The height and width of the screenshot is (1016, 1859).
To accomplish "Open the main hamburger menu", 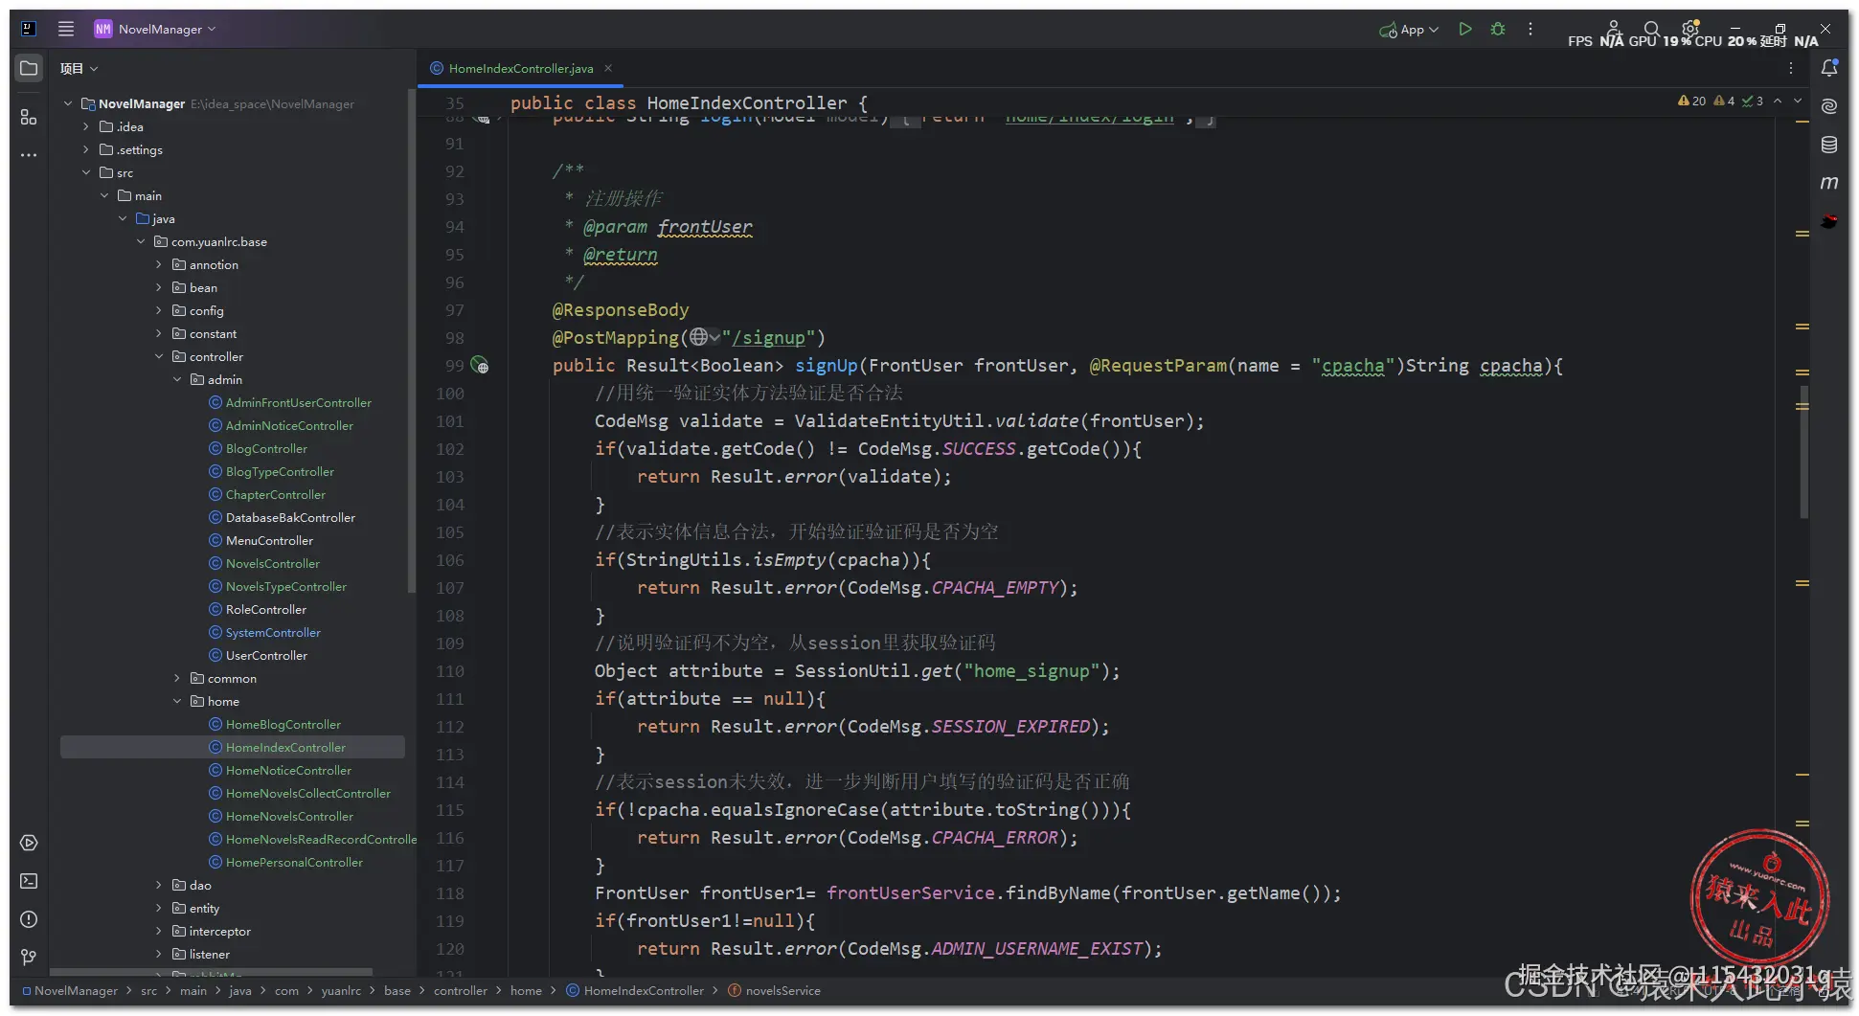I will [x=65, y=29].
